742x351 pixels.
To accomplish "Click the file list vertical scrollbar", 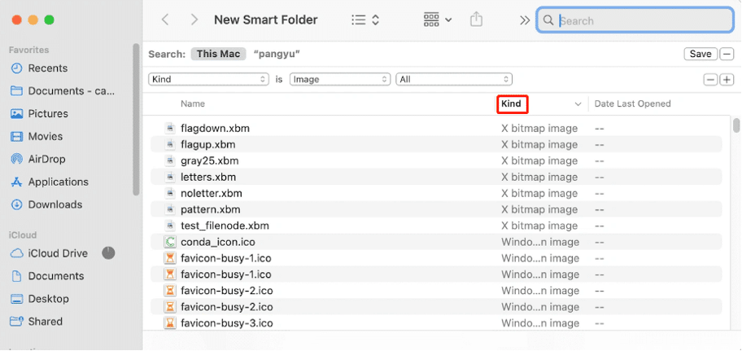I will [735, 125].
